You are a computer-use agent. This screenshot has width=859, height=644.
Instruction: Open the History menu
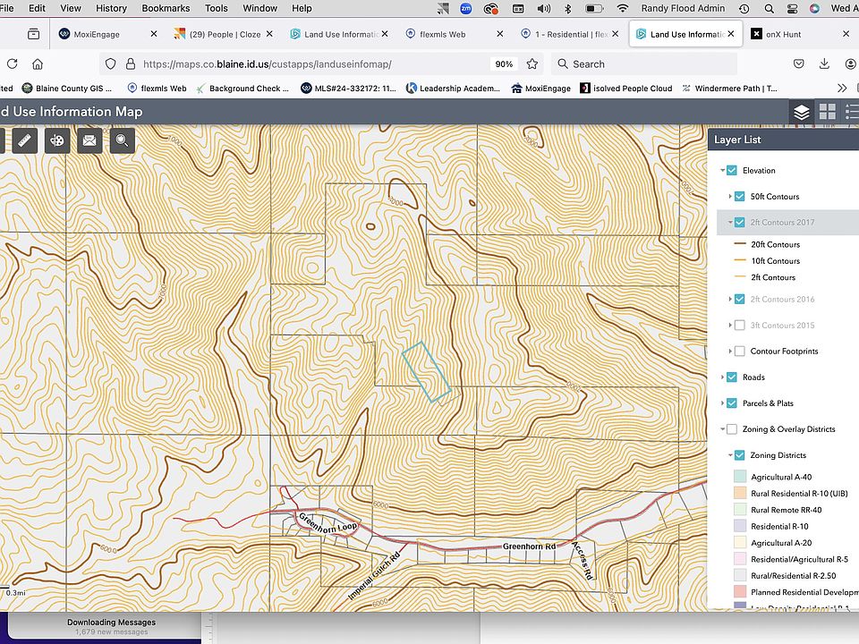(111, 8)
